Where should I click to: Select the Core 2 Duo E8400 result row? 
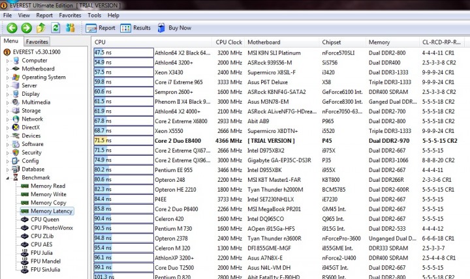pyautogui.click(x=279, y=141)
